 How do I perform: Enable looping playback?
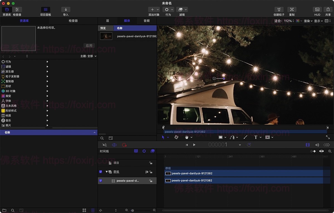click(114, 145)
